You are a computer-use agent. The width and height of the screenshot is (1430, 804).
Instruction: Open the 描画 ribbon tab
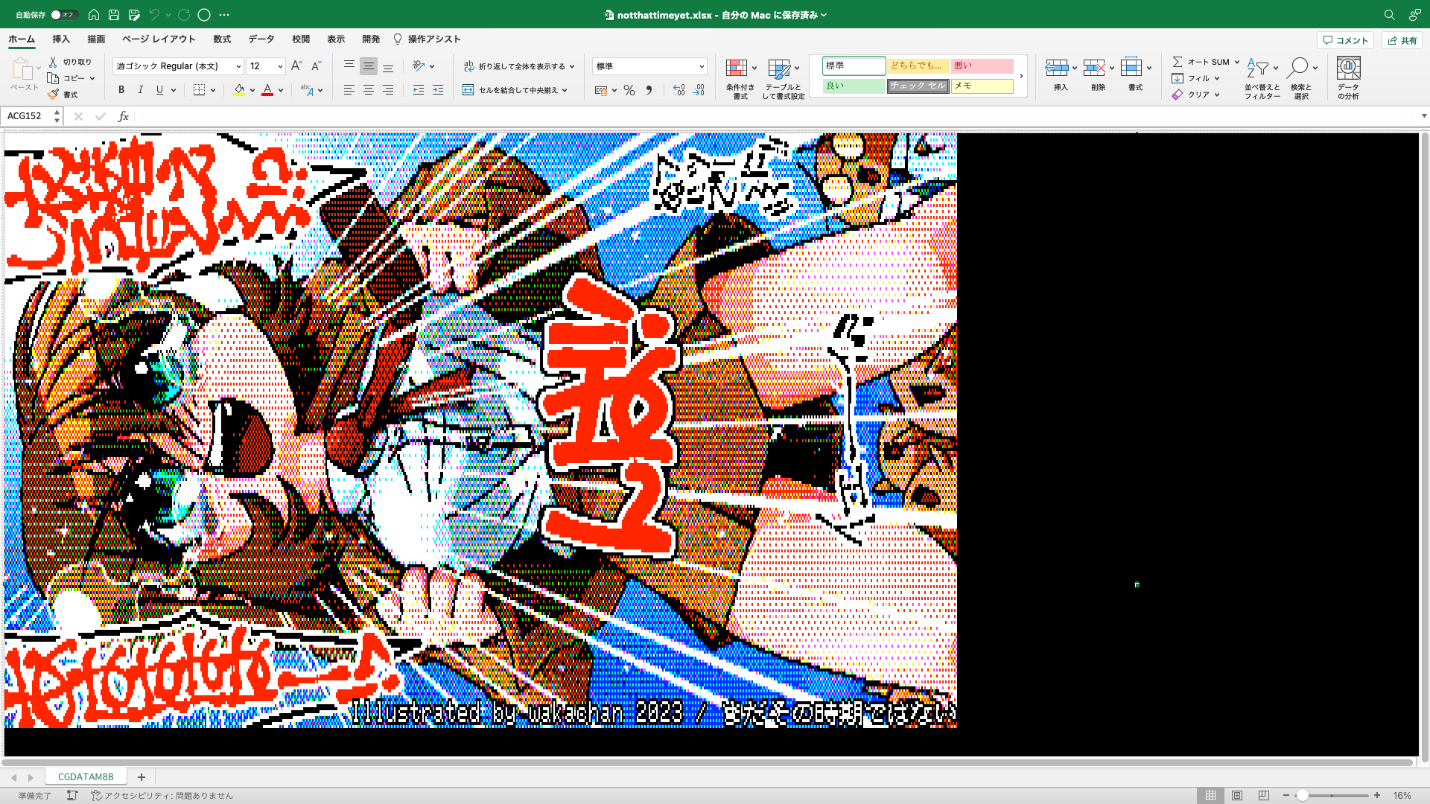coord(96,39)
